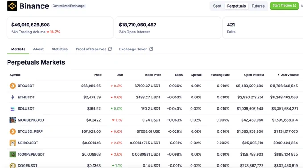The width and height of the screenshot is (303, 168).
Task: Switch to the Futures tab
Action: click(x=258, y=6)
